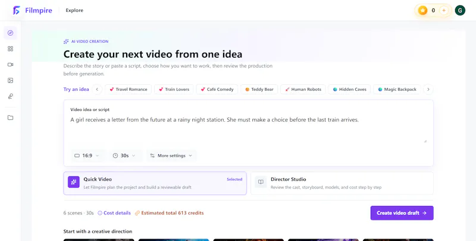Pick the Café Comedy idea chip
Viewport: 476px width, 241px height.
pyautogui.click(x=217, y=89)
